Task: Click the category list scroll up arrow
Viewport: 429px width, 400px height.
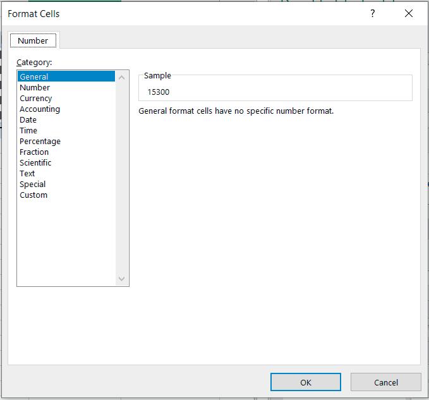Action: point(122,78)
